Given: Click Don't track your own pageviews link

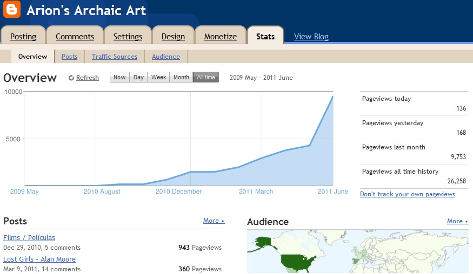Looking at the screenshot, I should click(x=408, y=194).
